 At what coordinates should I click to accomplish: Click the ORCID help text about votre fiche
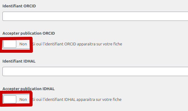pyautogui.click(x=77, y=44)
